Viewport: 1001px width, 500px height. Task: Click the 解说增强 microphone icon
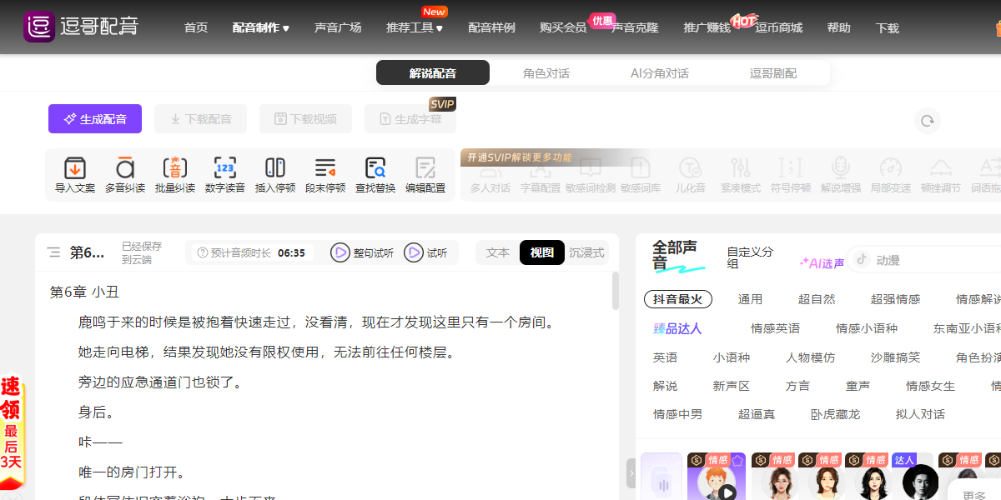pyautogui.click(x=841, y=169)
